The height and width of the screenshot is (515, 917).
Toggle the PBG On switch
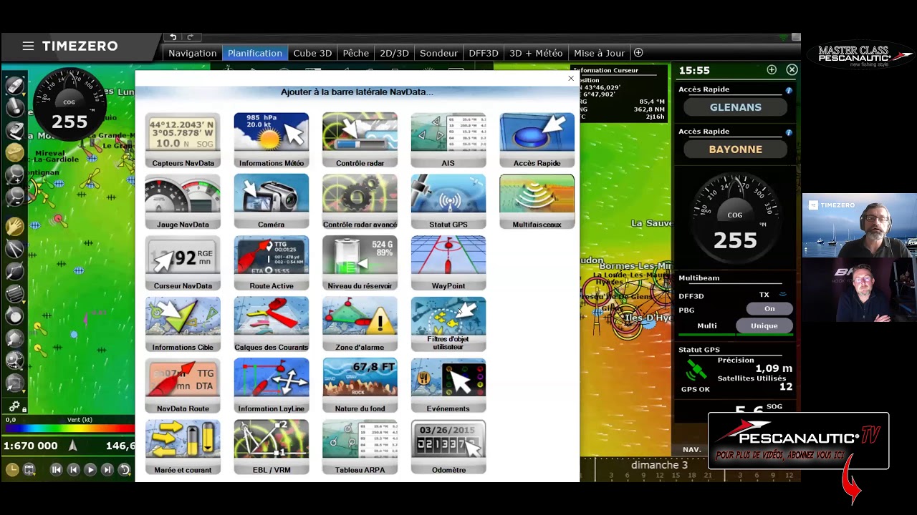tap(769, 309)
